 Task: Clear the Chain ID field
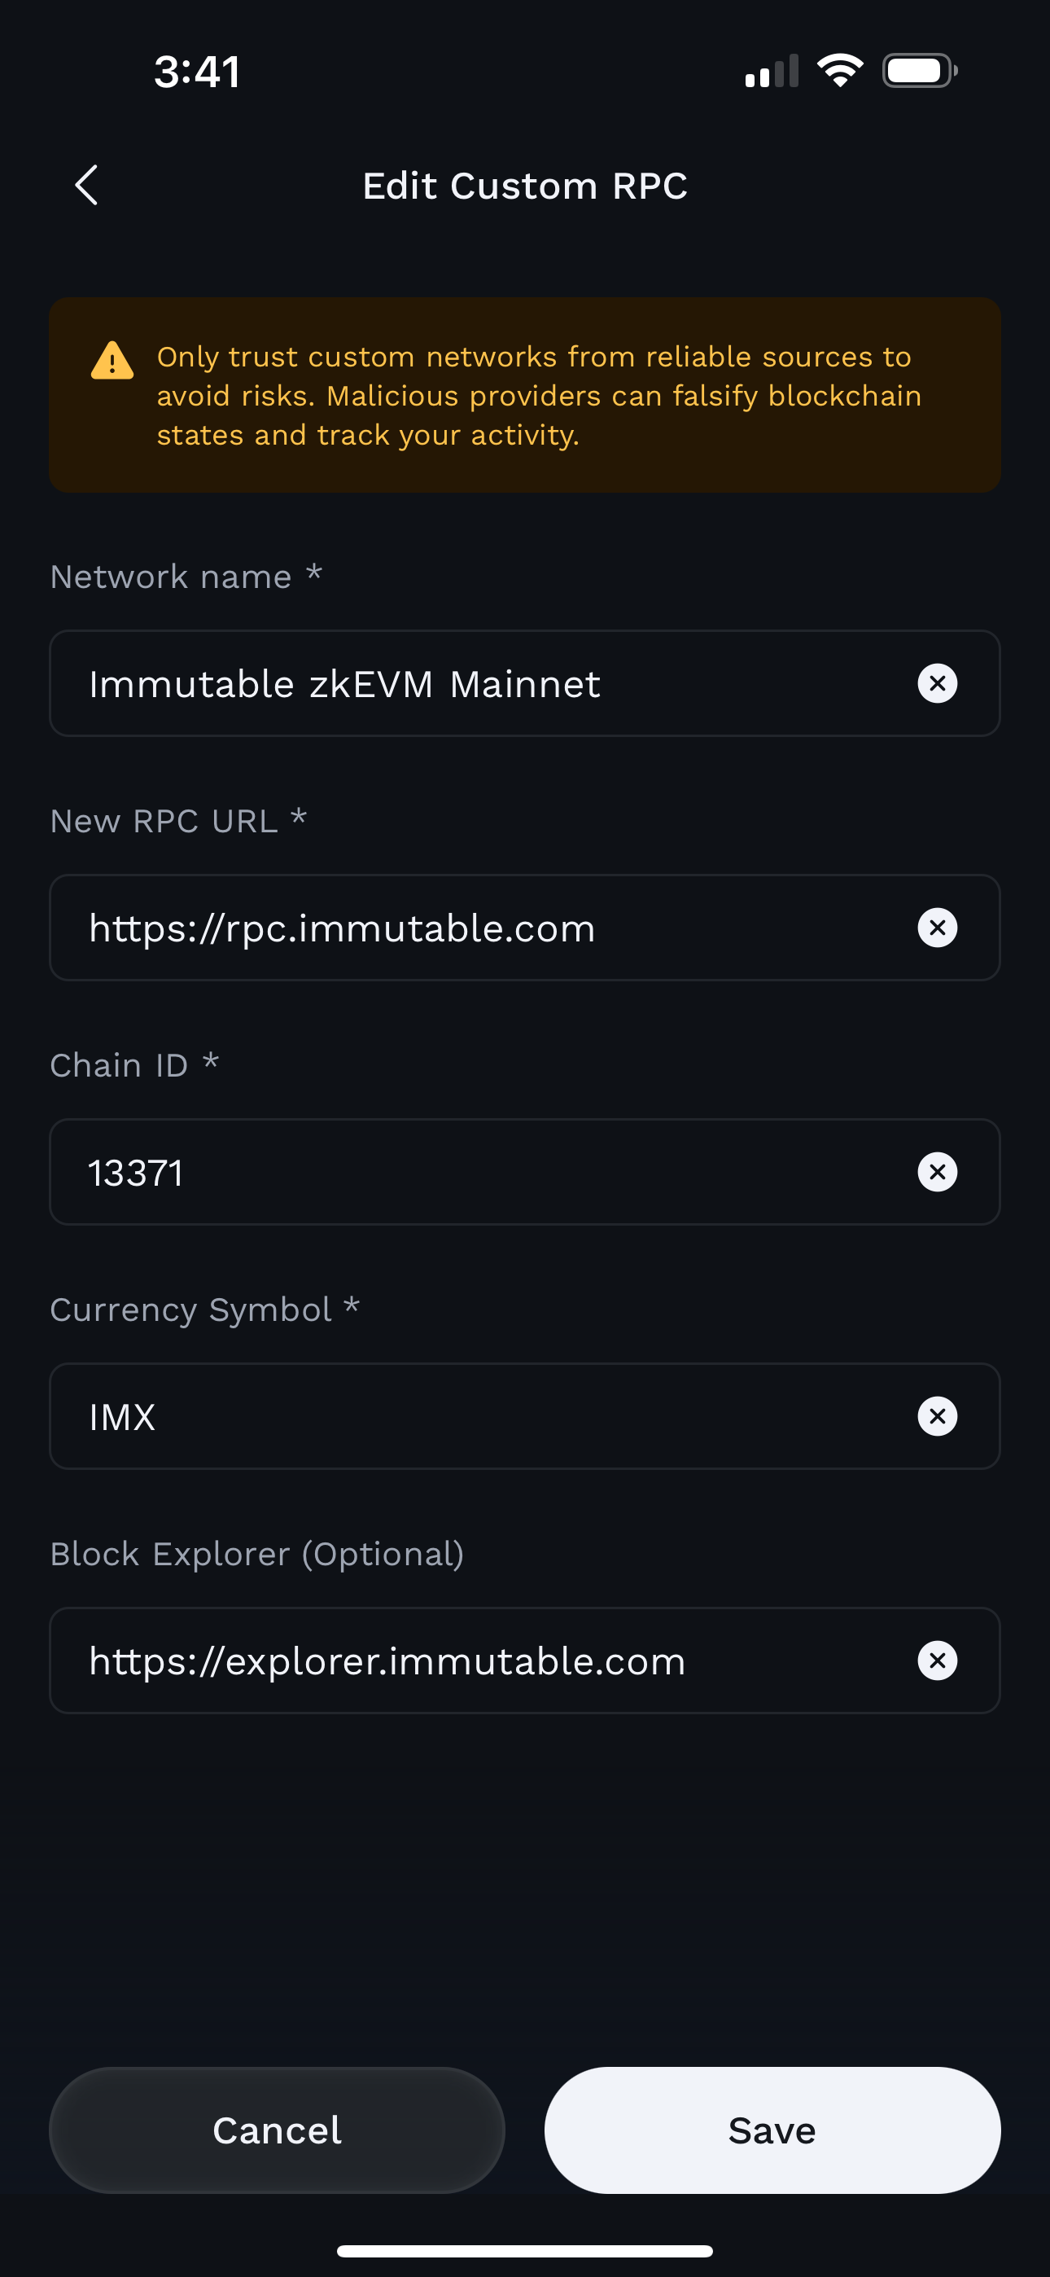point(937,1172)
